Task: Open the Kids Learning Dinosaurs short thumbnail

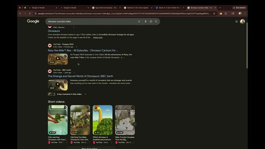Action: [x=58, y=120]
